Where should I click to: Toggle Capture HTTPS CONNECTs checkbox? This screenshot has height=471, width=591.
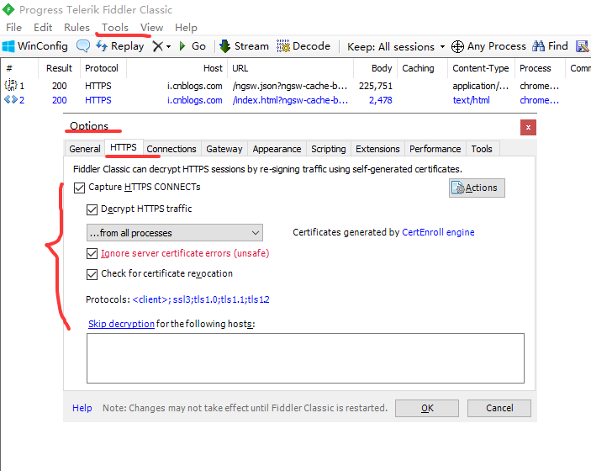tap(79, 188)
